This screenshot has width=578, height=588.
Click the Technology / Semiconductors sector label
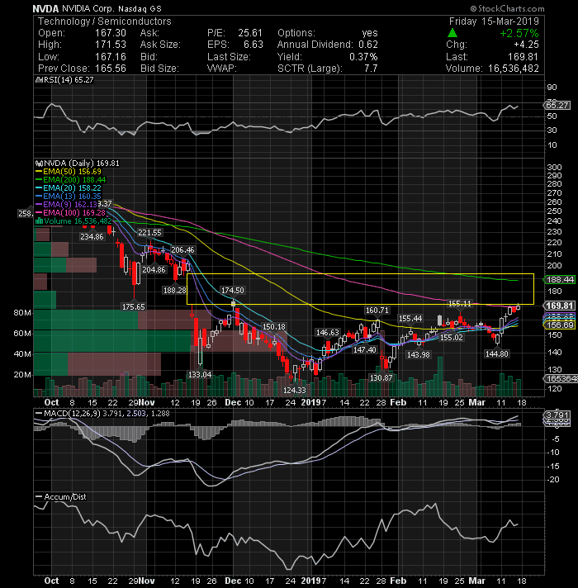point(105,21)
